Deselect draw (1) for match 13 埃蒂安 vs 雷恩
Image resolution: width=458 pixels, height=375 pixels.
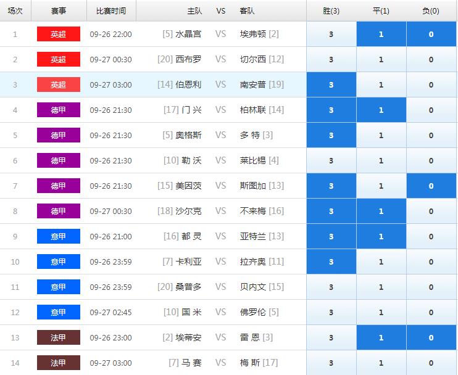381,337
